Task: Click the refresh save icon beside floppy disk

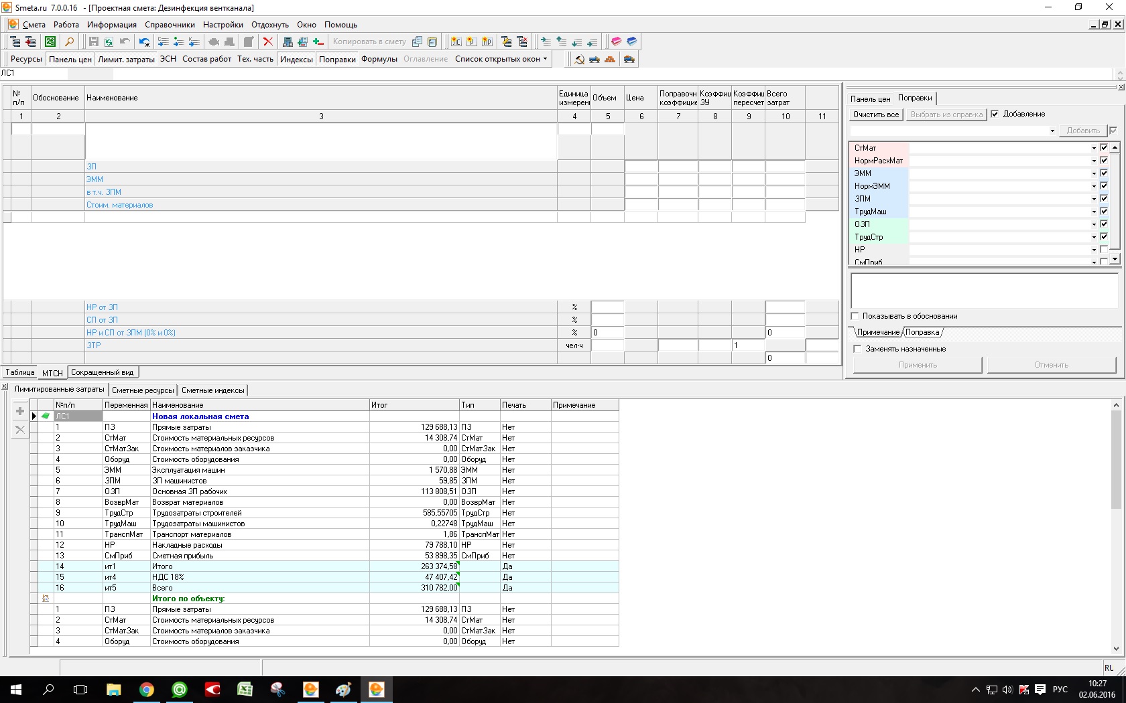Action: [109, 42]
